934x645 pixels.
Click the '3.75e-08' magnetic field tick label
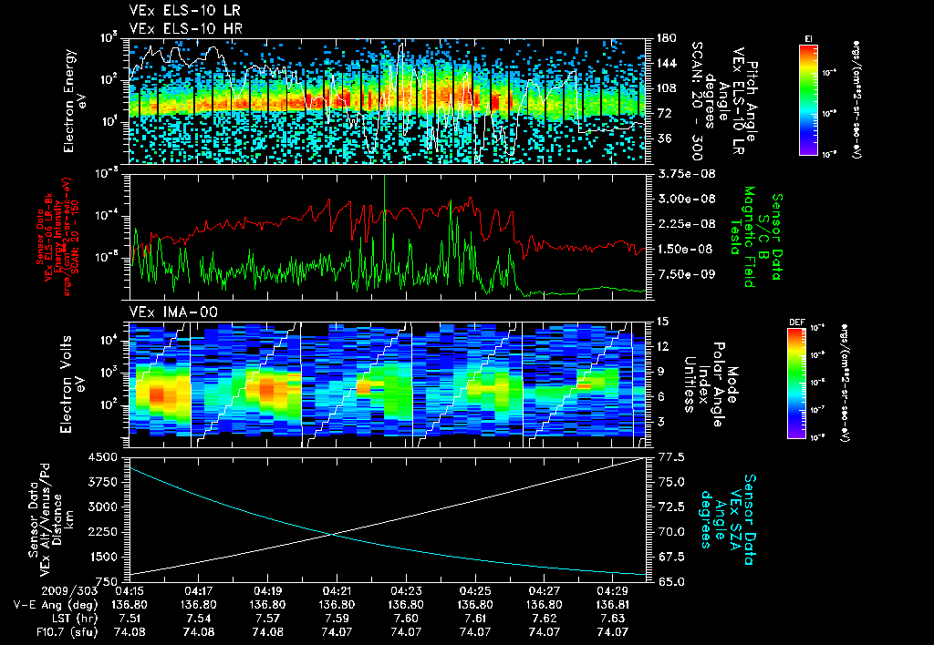tap(686, 174)
